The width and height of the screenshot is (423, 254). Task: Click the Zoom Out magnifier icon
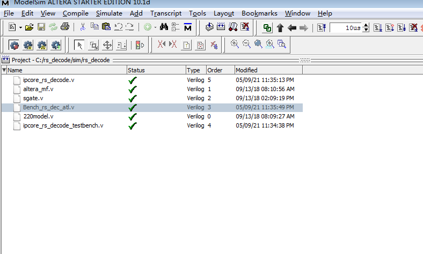pyautogui.click(x=246, y=44)
